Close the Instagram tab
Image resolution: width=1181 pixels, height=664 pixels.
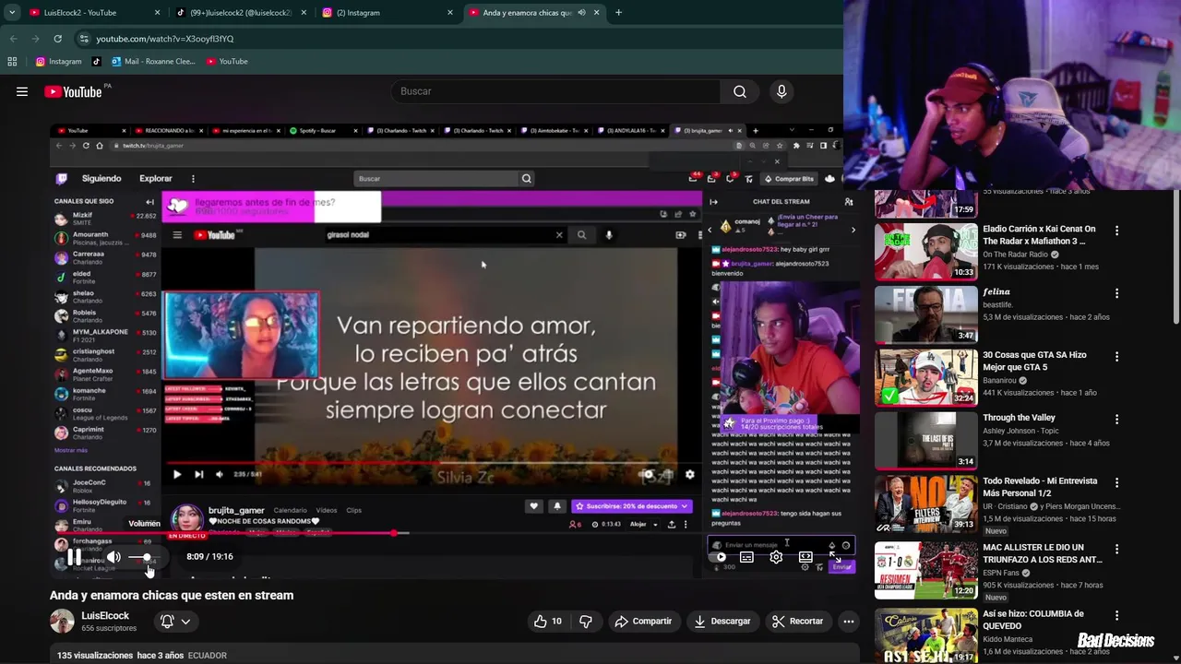[450, 13]
